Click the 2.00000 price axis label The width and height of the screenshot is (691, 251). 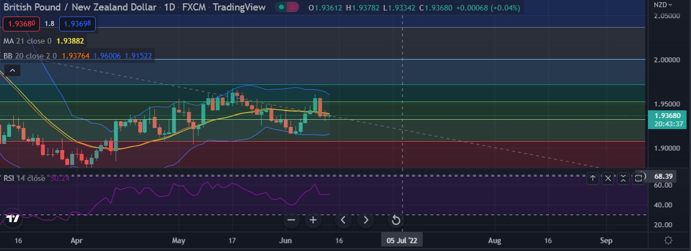tap(668, 60)
